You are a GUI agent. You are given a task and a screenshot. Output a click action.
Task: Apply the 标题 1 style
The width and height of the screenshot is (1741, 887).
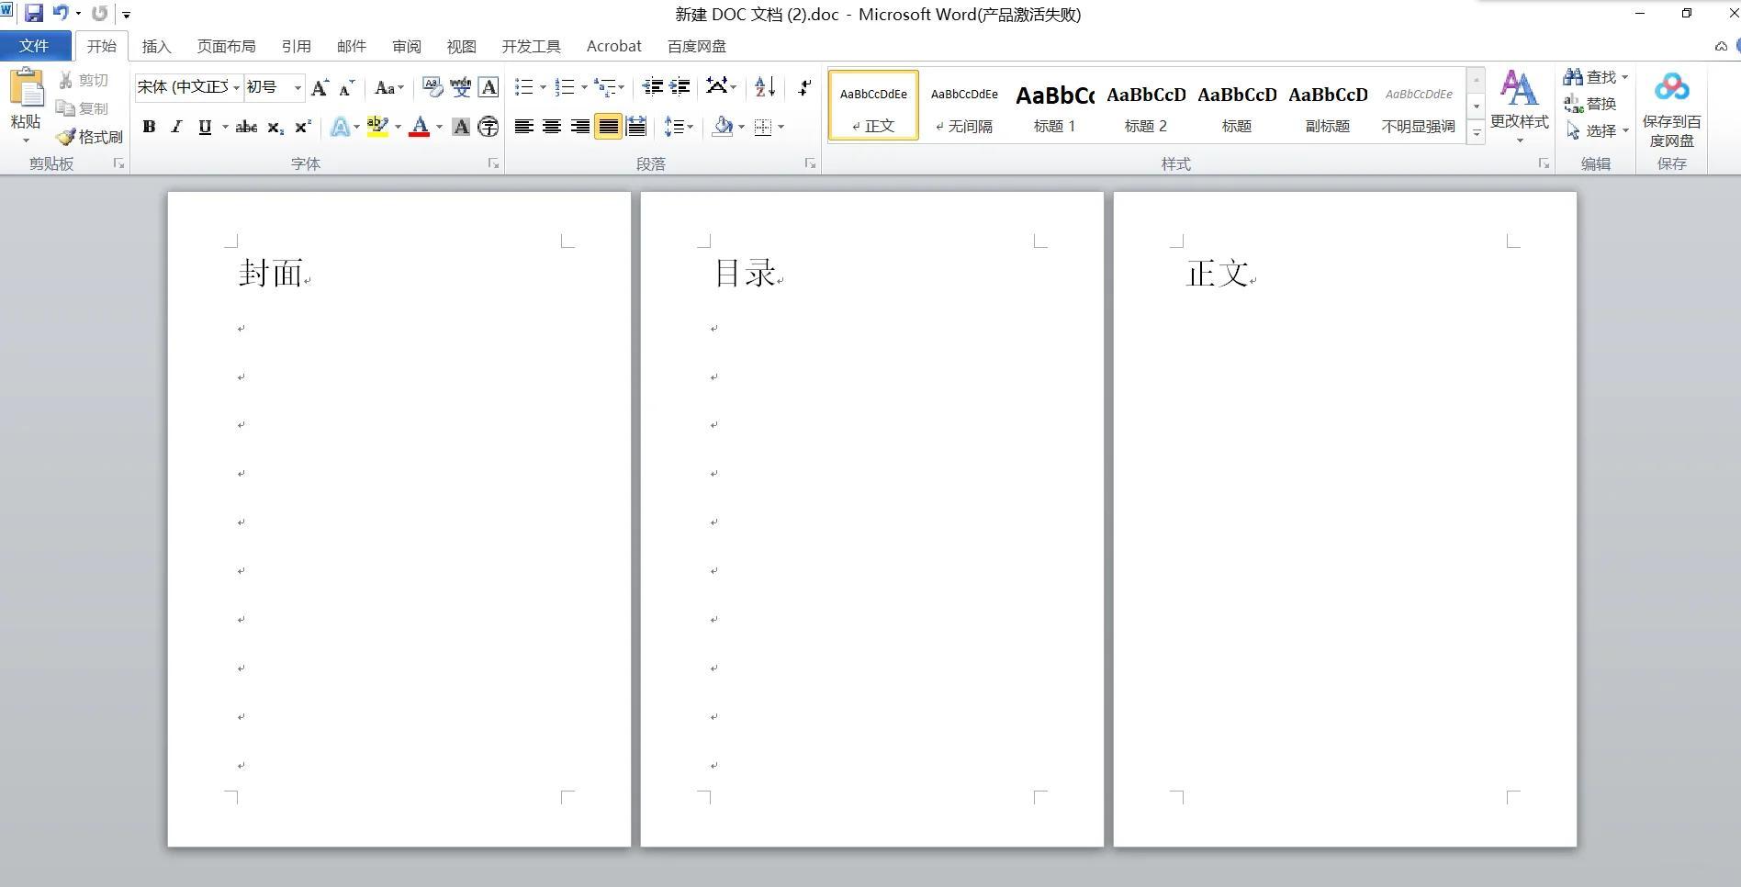click(1053, 104)
